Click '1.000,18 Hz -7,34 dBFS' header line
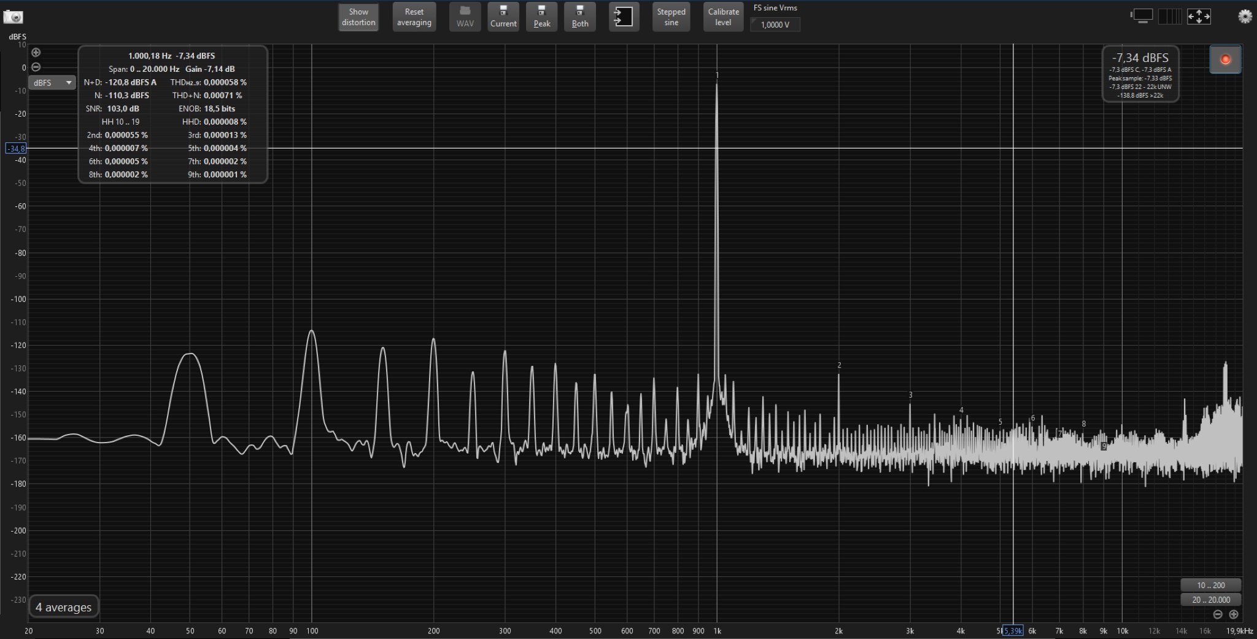Screen dimensions: 1257x639 tap(172, 56)
